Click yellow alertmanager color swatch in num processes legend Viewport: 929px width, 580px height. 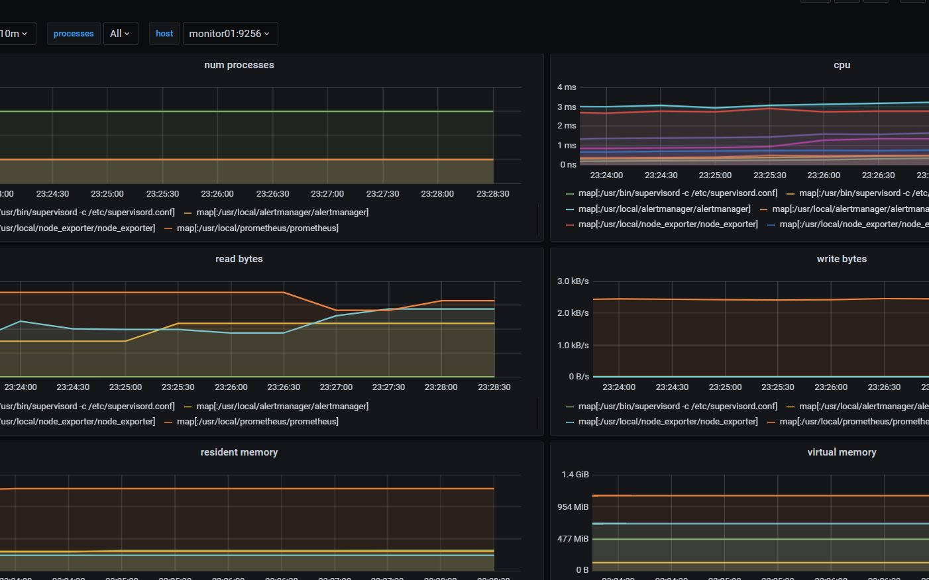188,213
